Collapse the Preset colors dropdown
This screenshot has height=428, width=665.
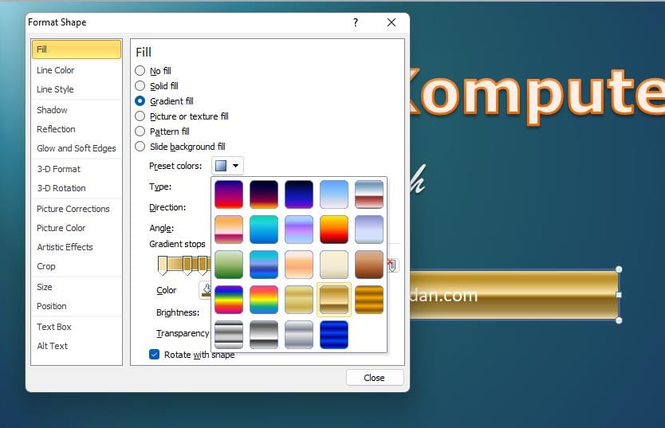tap(228, 166)
